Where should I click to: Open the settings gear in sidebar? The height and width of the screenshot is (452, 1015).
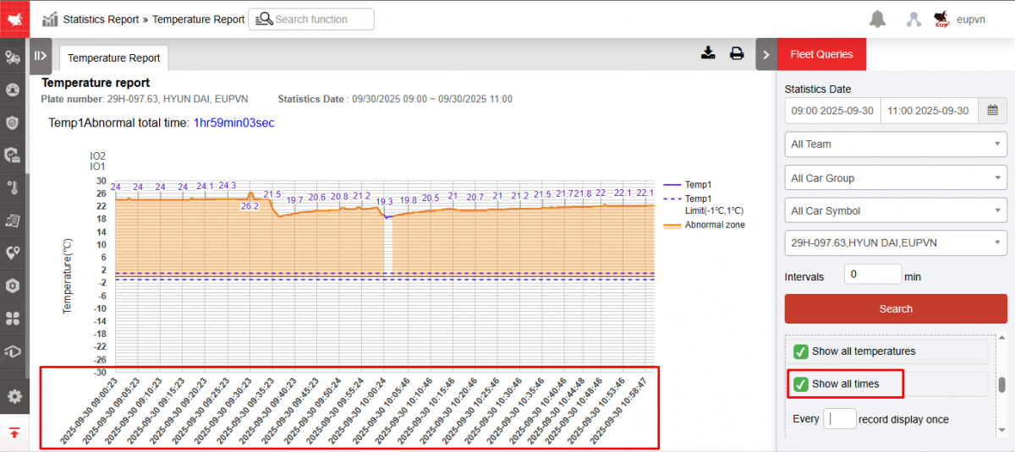click(x=14, y=396)
